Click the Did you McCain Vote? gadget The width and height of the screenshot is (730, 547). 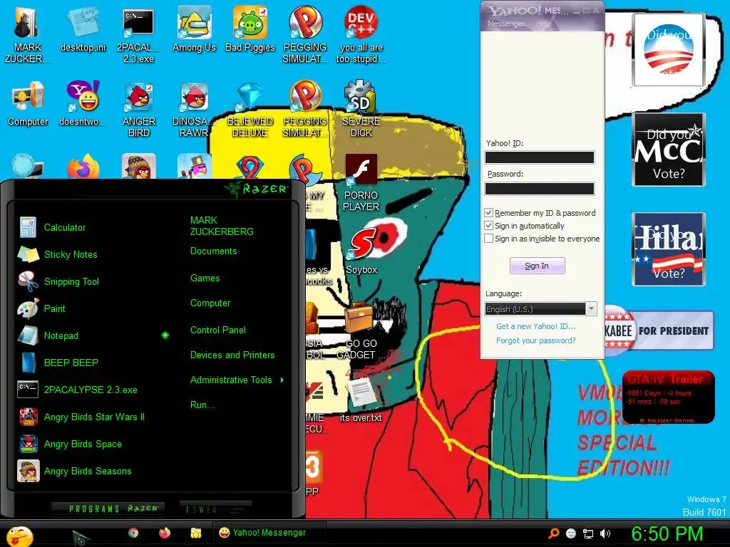pyautogui.click(x=669, y=150)
